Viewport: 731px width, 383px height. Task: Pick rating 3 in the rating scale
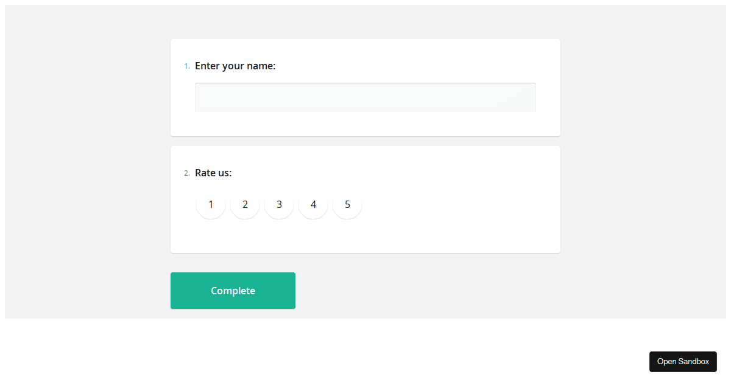(x=279, y=204)
